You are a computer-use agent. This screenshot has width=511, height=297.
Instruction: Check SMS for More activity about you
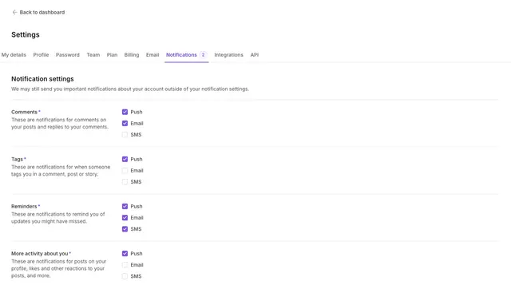coord(125,276)
